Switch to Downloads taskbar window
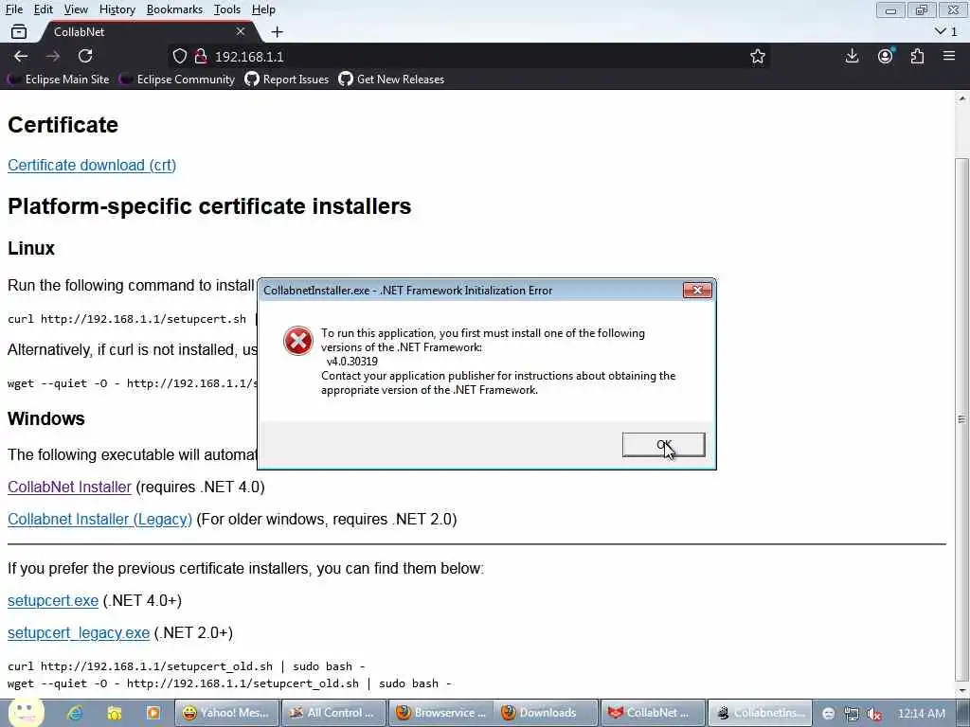 [547, 713]
